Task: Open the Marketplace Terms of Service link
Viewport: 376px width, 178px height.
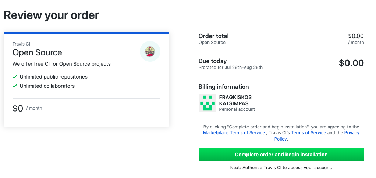Action: click(234, 133)
